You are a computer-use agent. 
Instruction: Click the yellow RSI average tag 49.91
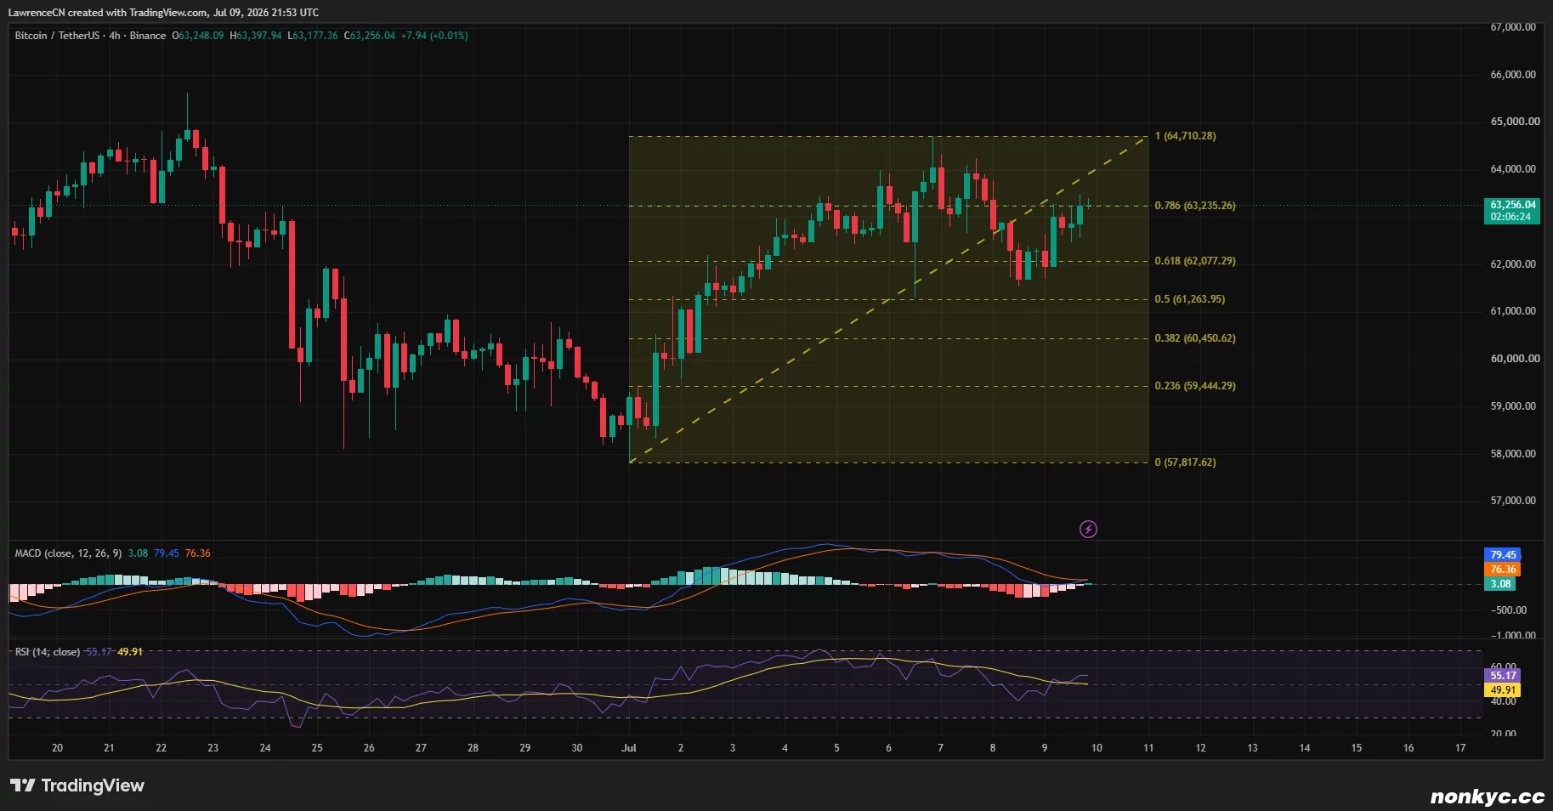pos(1502,690)
